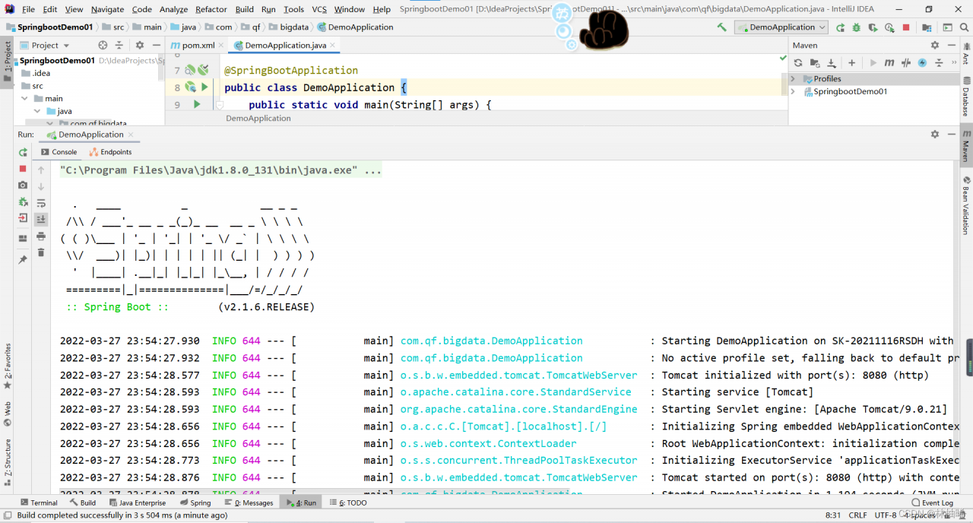This screenshot has width=973, height=523.
Task: Click the Print console output icon
Action: tap(42, 236)
